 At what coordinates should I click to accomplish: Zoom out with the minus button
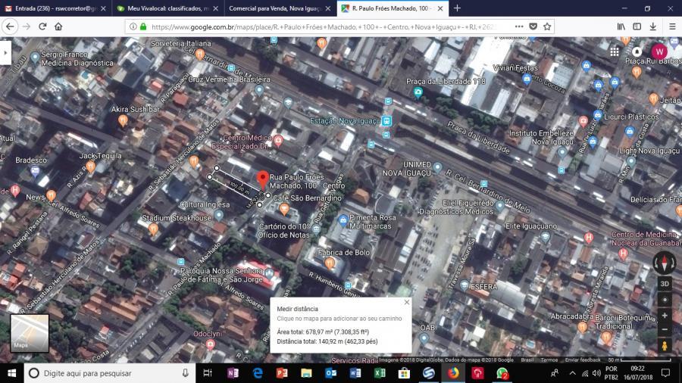click(x=665, y=330)
